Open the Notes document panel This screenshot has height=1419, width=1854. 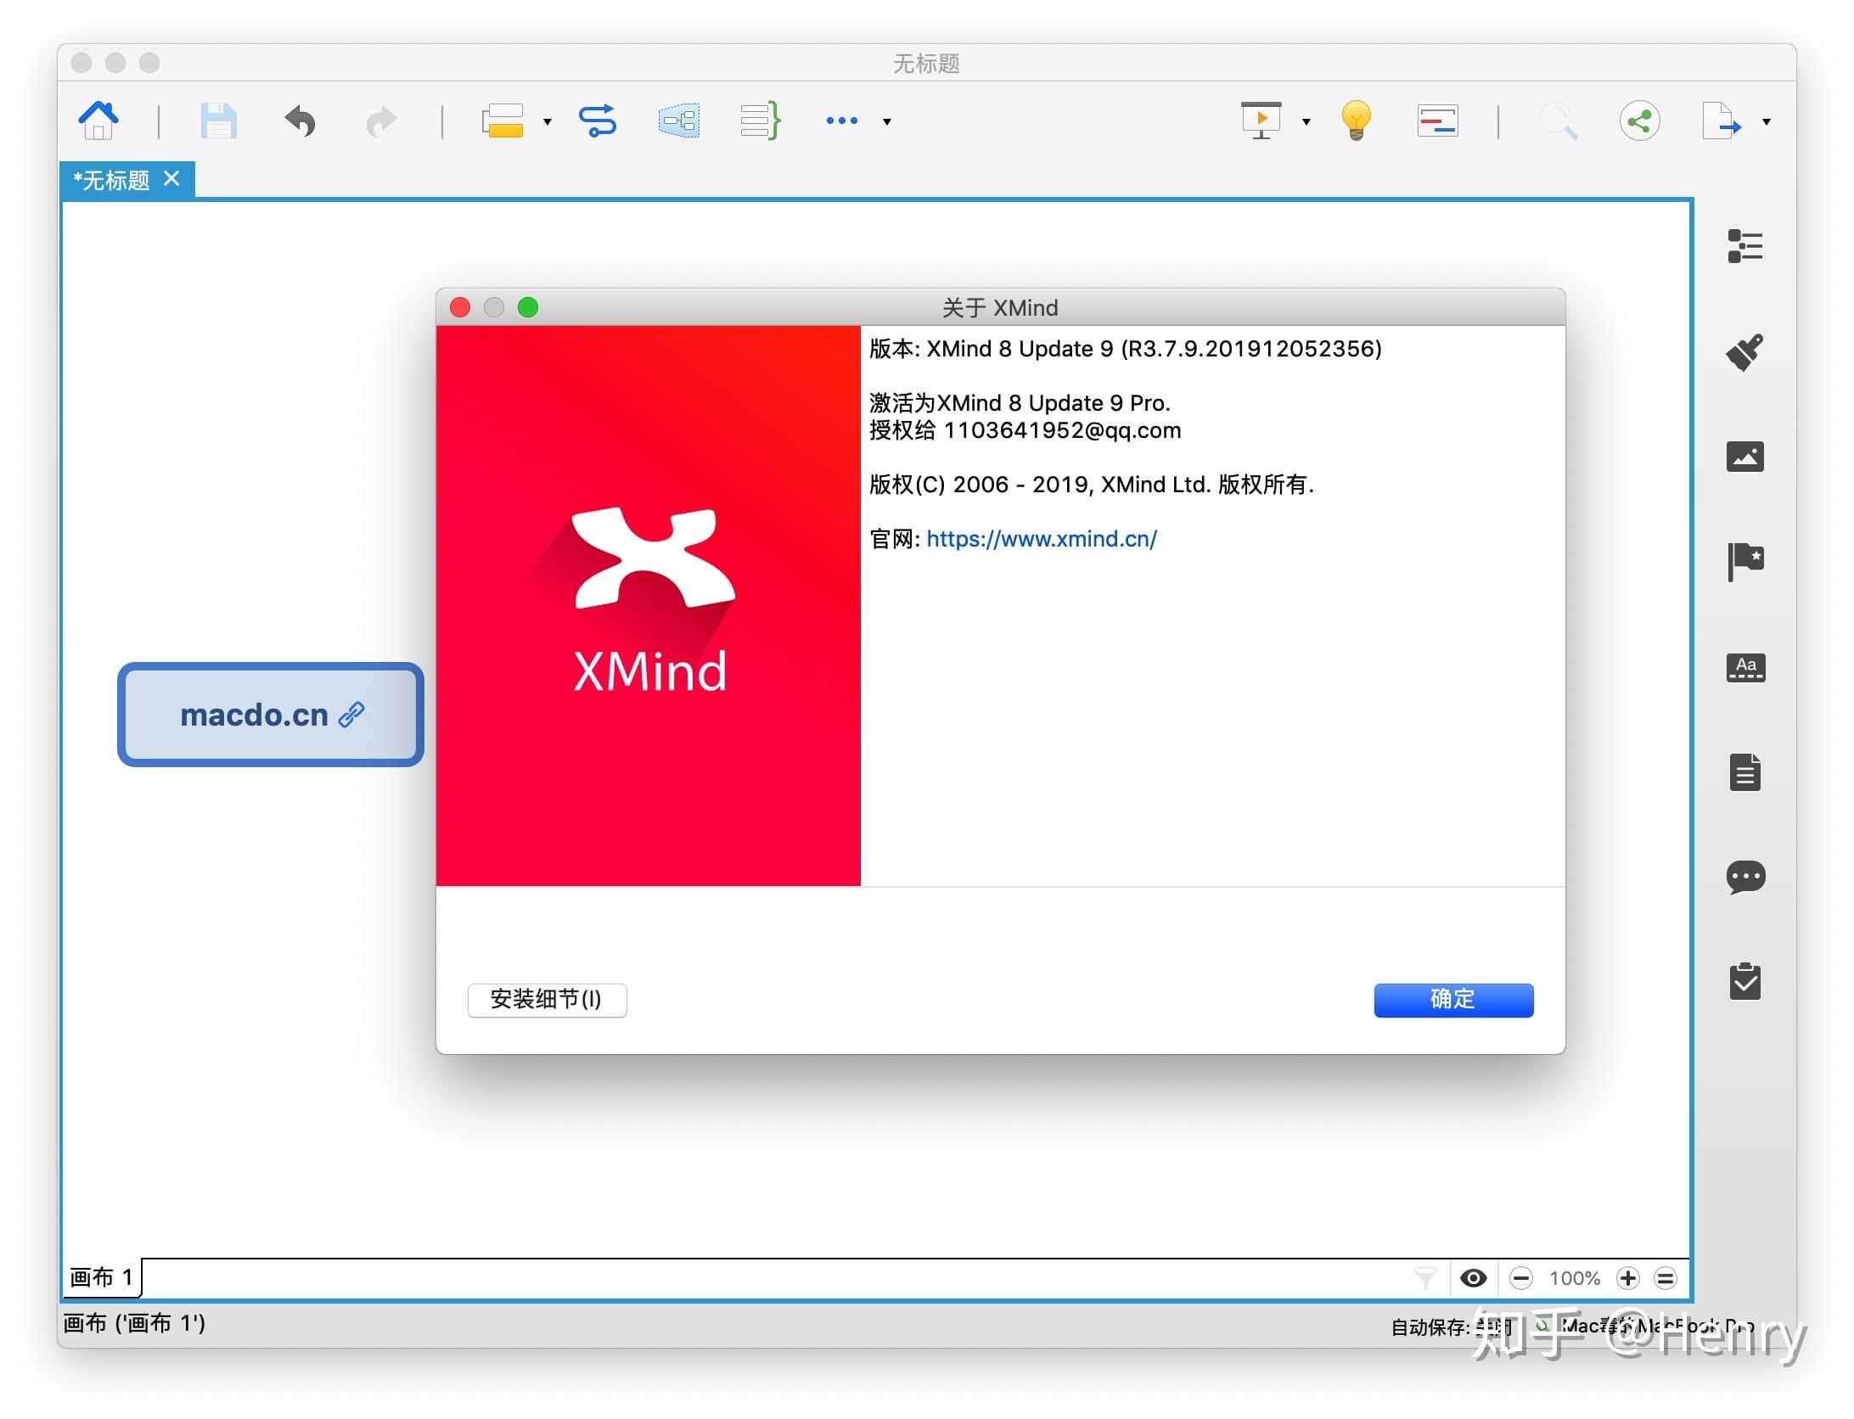tap(1745, 772)
